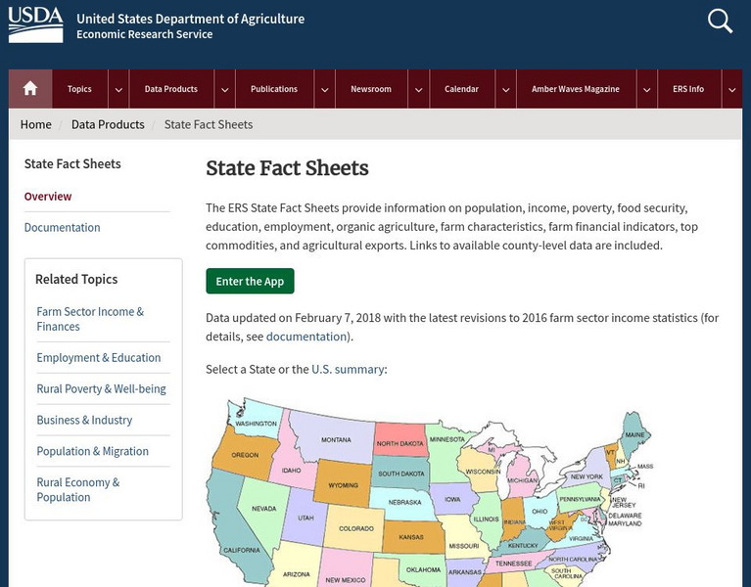
Task: Expand the ERS Info dropdown chevron
Action: (731, 89)
